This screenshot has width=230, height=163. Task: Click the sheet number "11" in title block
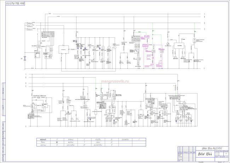tap(226, 153)
